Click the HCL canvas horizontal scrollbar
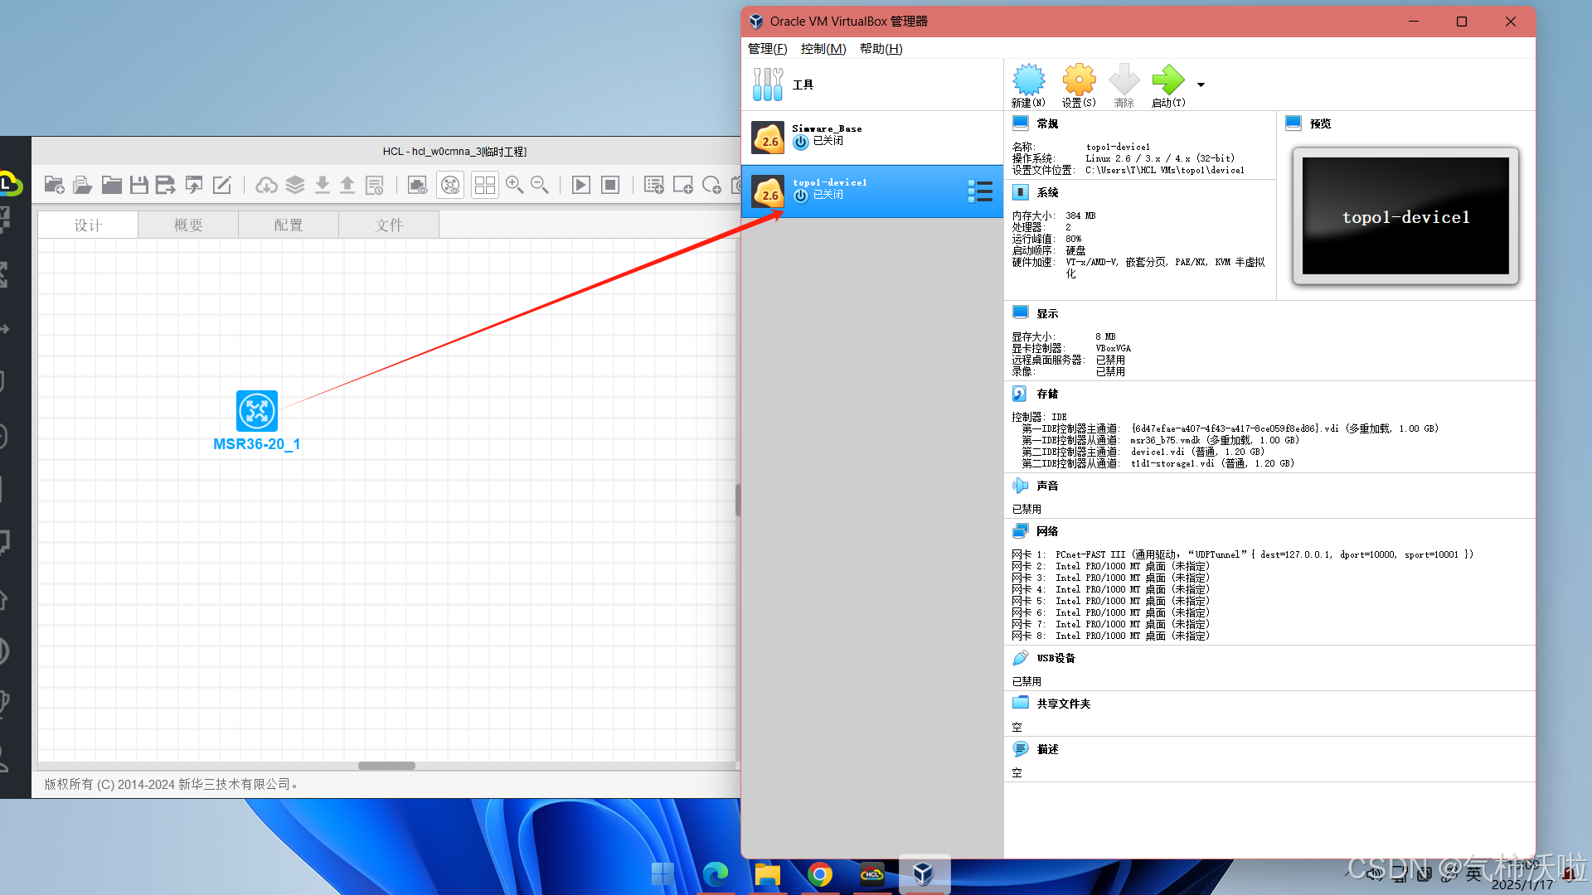 386,766
